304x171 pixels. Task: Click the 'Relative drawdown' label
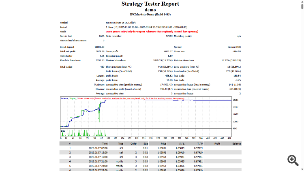(184, 60)
